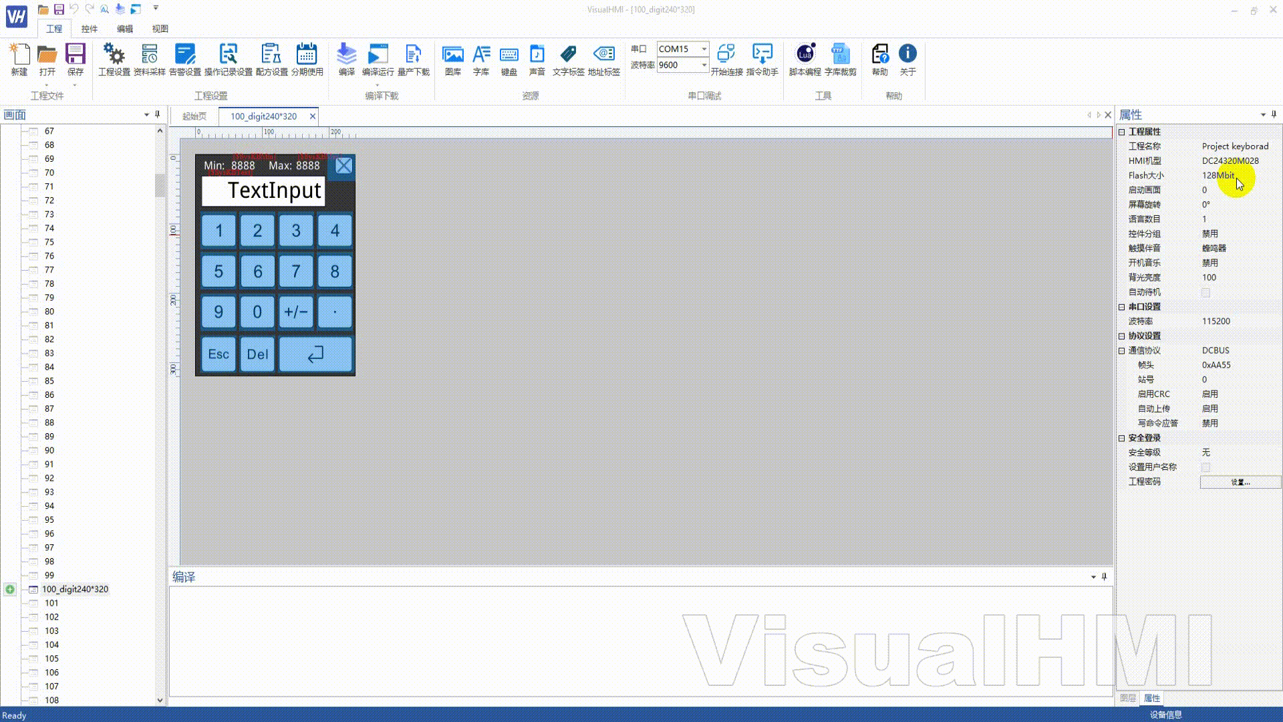This screenshot has height=722, width=1283.
Task: Open 配方设置 recipe settings
Action: coord(271,59)
